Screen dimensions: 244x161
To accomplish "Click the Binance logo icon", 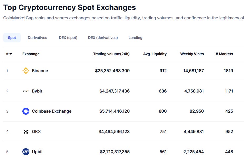I will 26,71.
